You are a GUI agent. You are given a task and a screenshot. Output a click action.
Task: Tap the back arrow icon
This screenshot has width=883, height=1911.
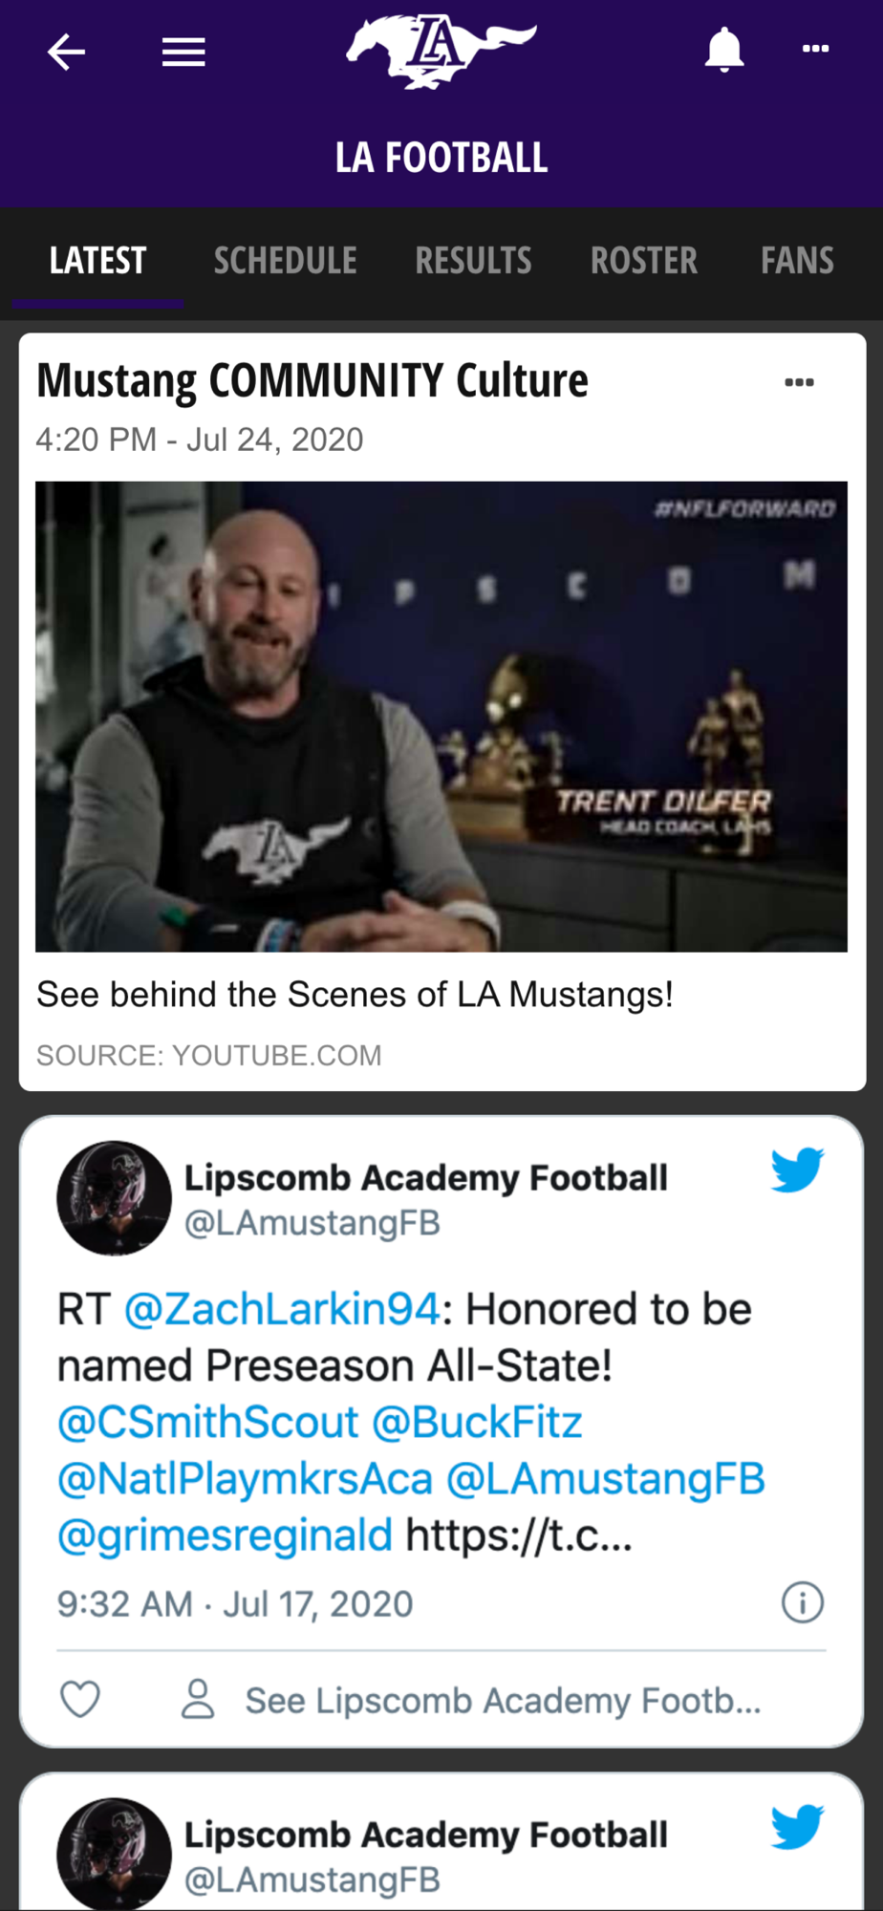tap(67, 52)
